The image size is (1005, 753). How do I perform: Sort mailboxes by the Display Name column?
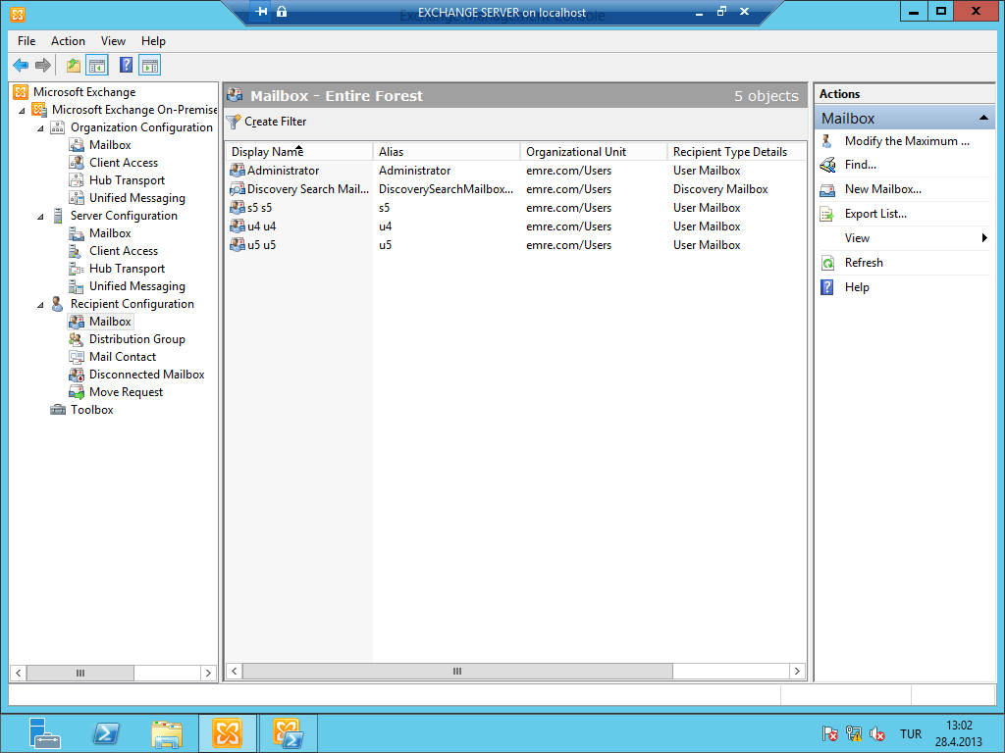tap(294, 152)
